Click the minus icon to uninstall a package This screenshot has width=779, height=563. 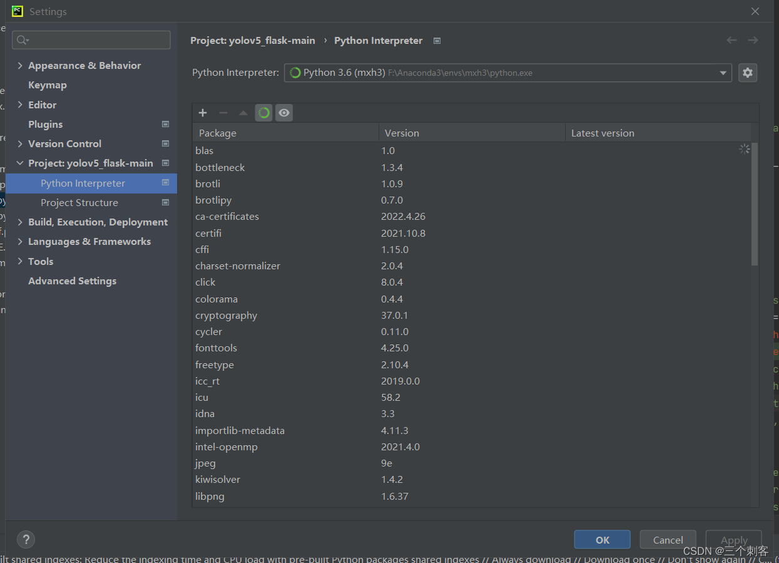(223, 113)
